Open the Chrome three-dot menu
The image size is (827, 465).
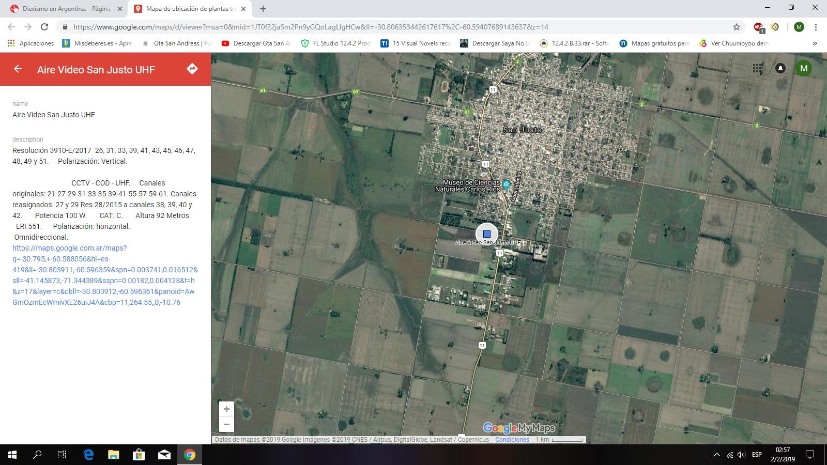coord(816,27)
